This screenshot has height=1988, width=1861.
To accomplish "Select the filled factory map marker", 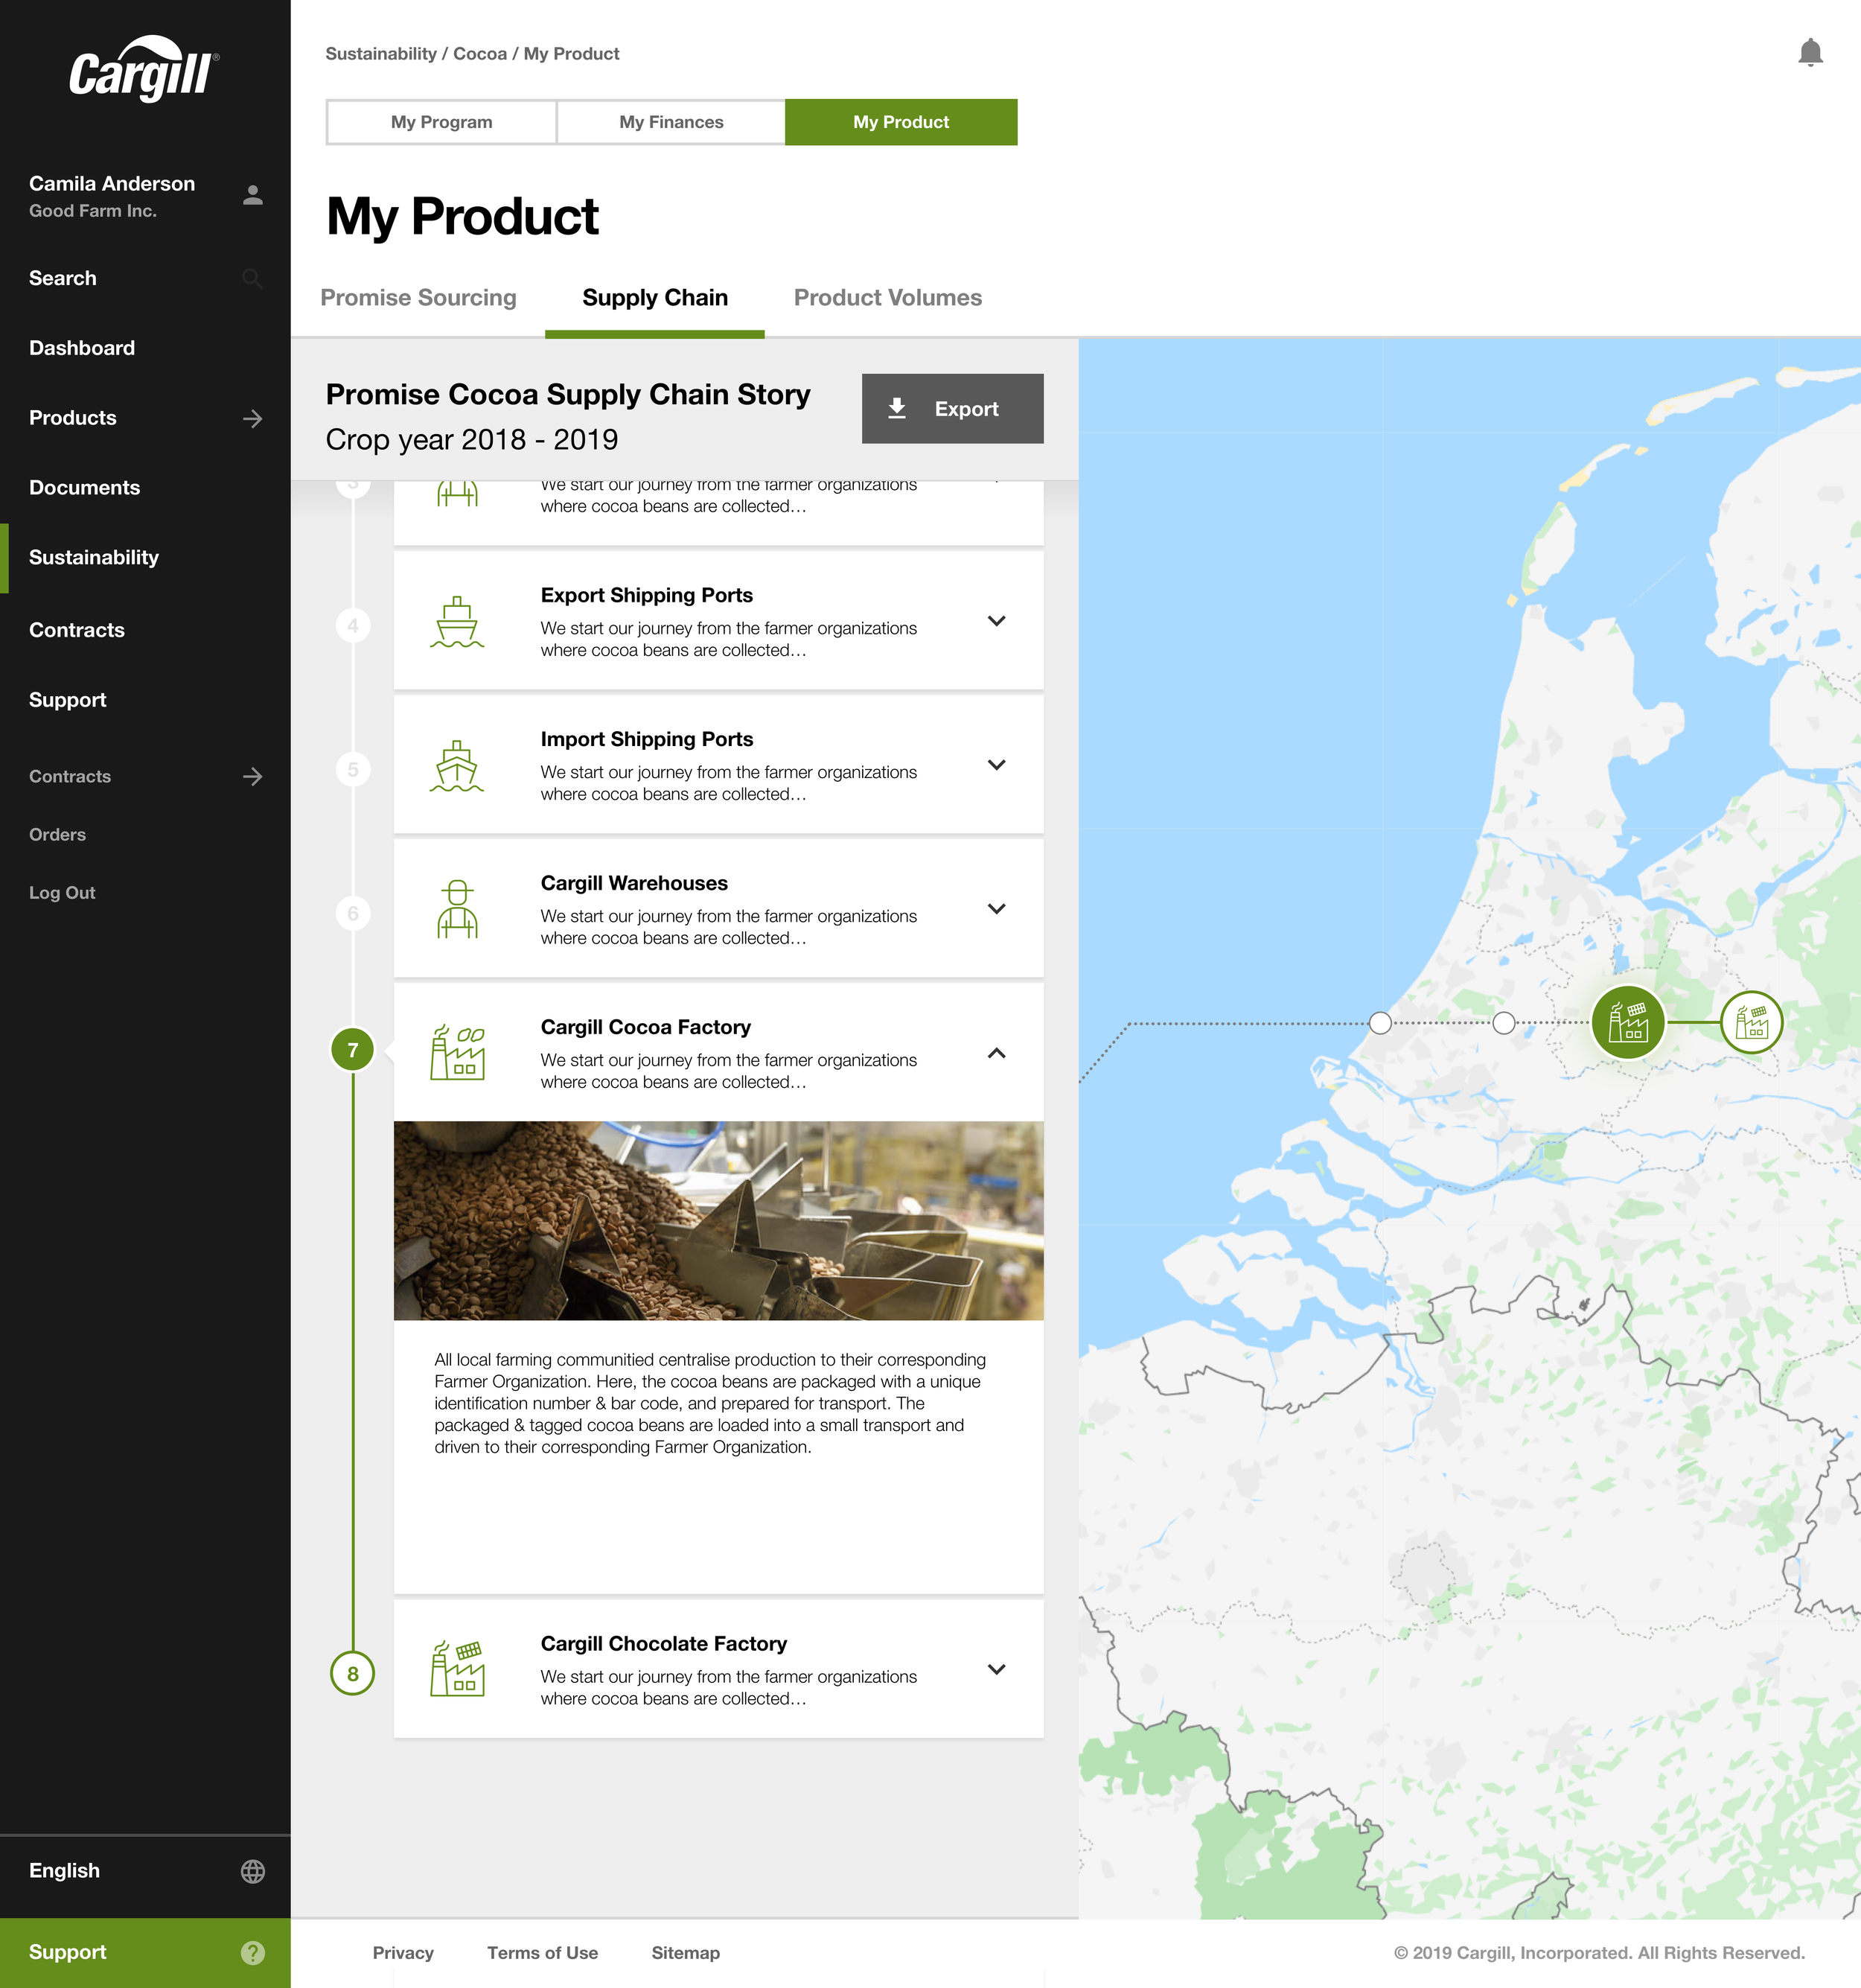I will [1628, 1022].
